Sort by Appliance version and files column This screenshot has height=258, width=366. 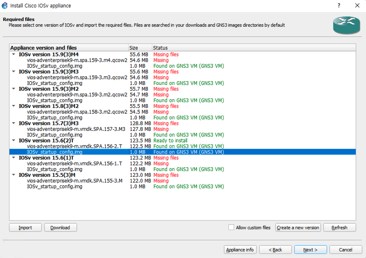(69, 48)
